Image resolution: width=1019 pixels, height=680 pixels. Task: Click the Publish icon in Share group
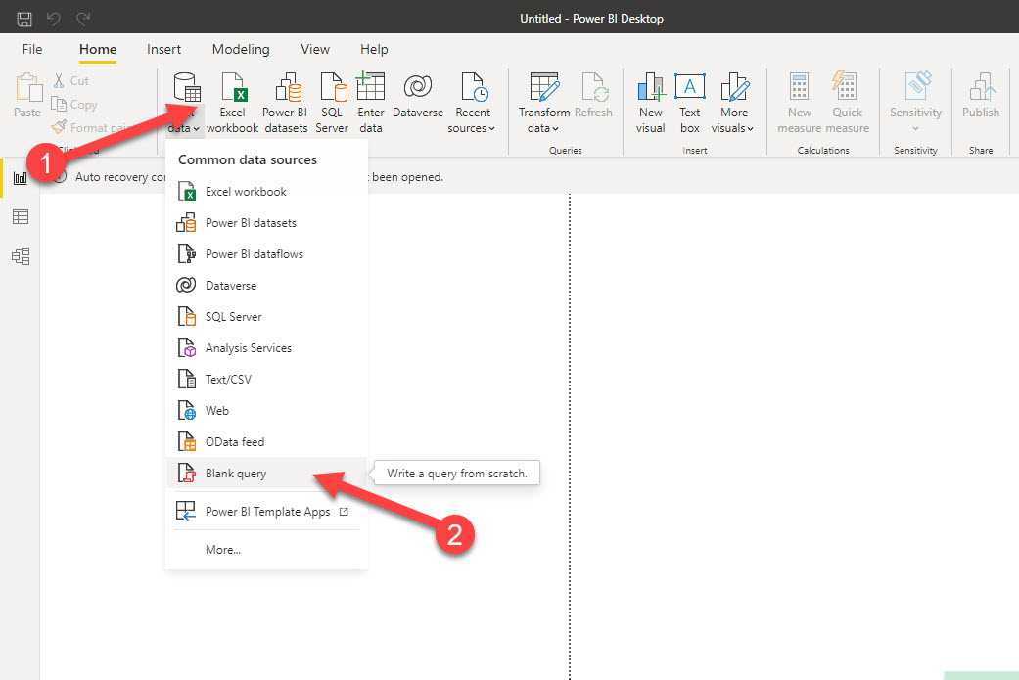point(981,87)
